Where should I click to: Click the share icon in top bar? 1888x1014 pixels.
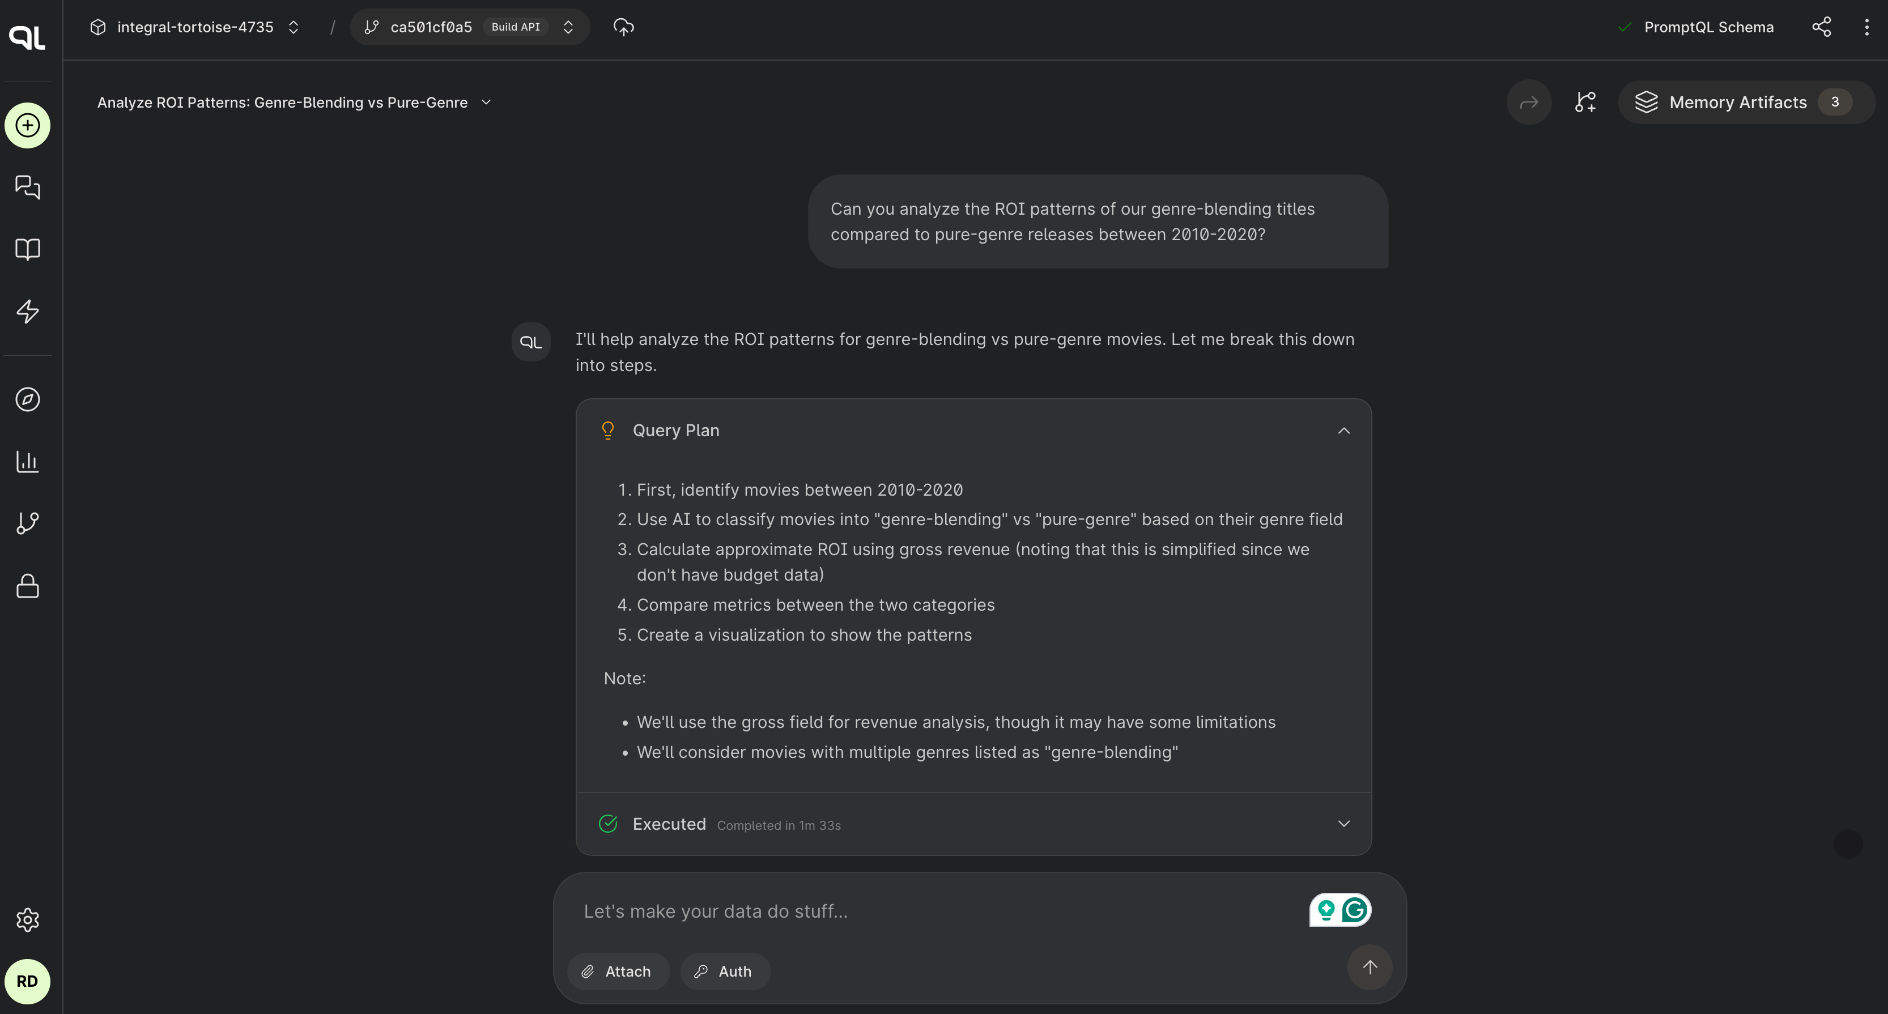pyautogui.click(x=1821, y=27)
